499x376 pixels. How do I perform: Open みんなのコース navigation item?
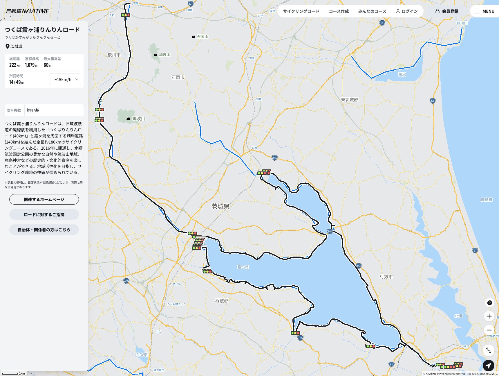(x=372, y=11)
